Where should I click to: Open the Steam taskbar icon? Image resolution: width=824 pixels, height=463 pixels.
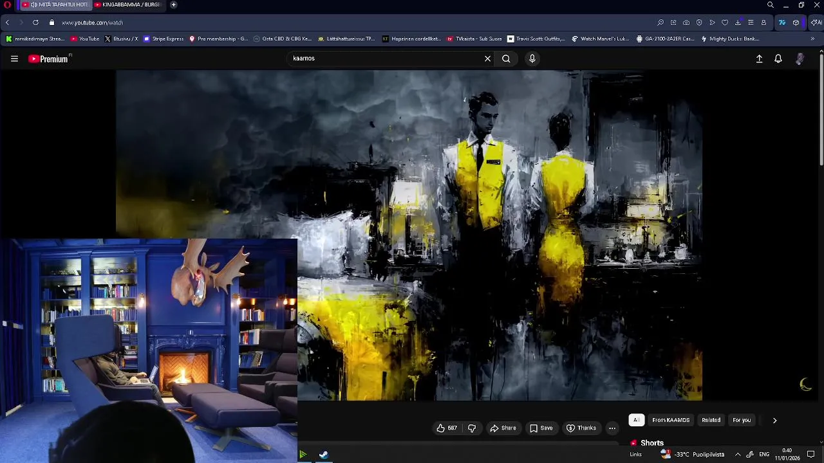[x=323, y=455]
